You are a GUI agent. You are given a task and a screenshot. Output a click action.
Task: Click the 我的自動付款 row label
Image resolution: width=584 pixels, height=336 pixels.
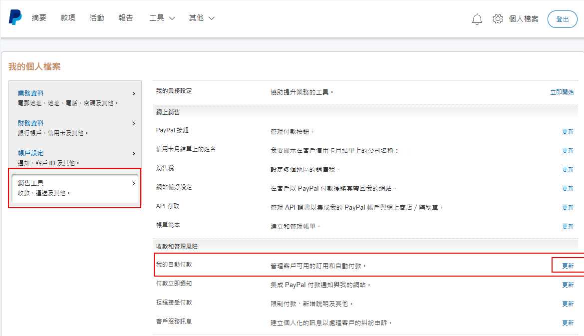point(174,265)
